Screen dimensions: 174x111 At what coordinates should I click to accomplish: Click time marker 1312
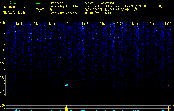pos(35,24)
